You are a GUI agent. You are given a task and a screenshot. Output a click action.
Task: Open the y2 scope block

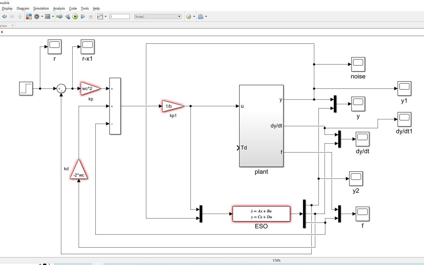click(x=356, y=179)
